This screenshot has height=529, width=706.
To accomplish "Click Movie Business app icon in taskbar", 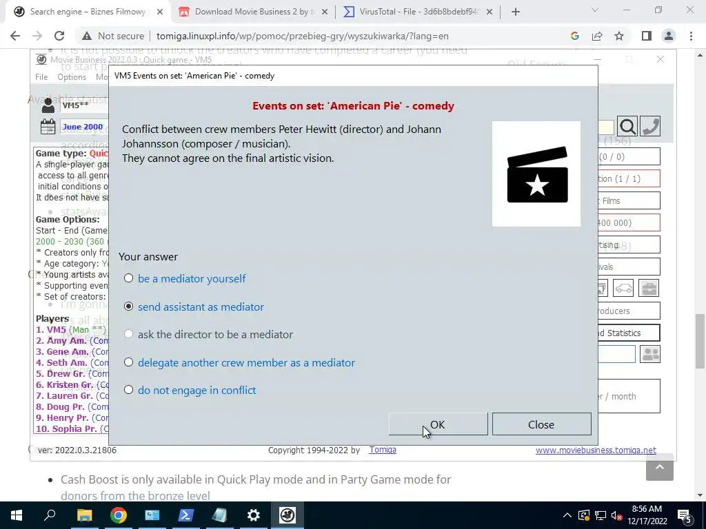I will tap(288, 515).
